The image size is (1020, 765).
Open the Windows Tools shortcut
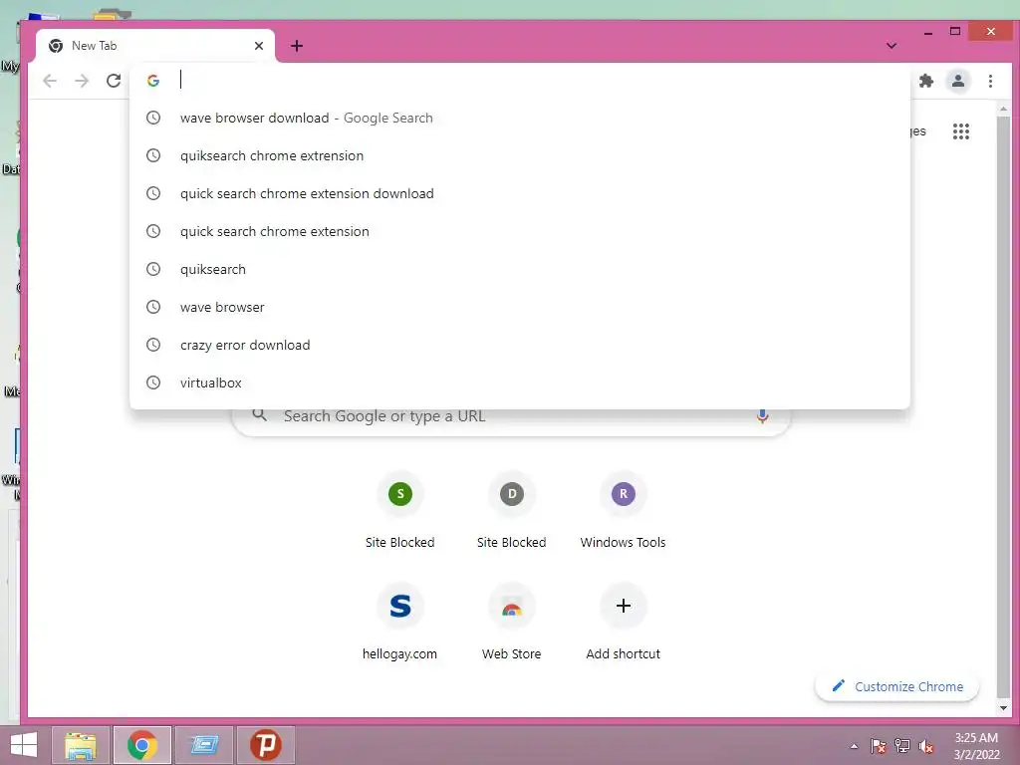click(623, 511)
